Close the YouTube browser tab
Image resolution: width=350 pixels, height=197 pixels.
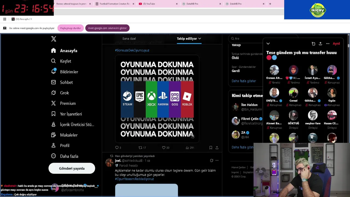pos(177,4)
